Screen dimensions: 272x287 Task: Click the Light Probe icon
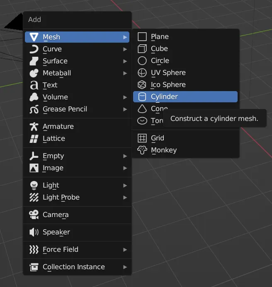click(x=34, y=197)
